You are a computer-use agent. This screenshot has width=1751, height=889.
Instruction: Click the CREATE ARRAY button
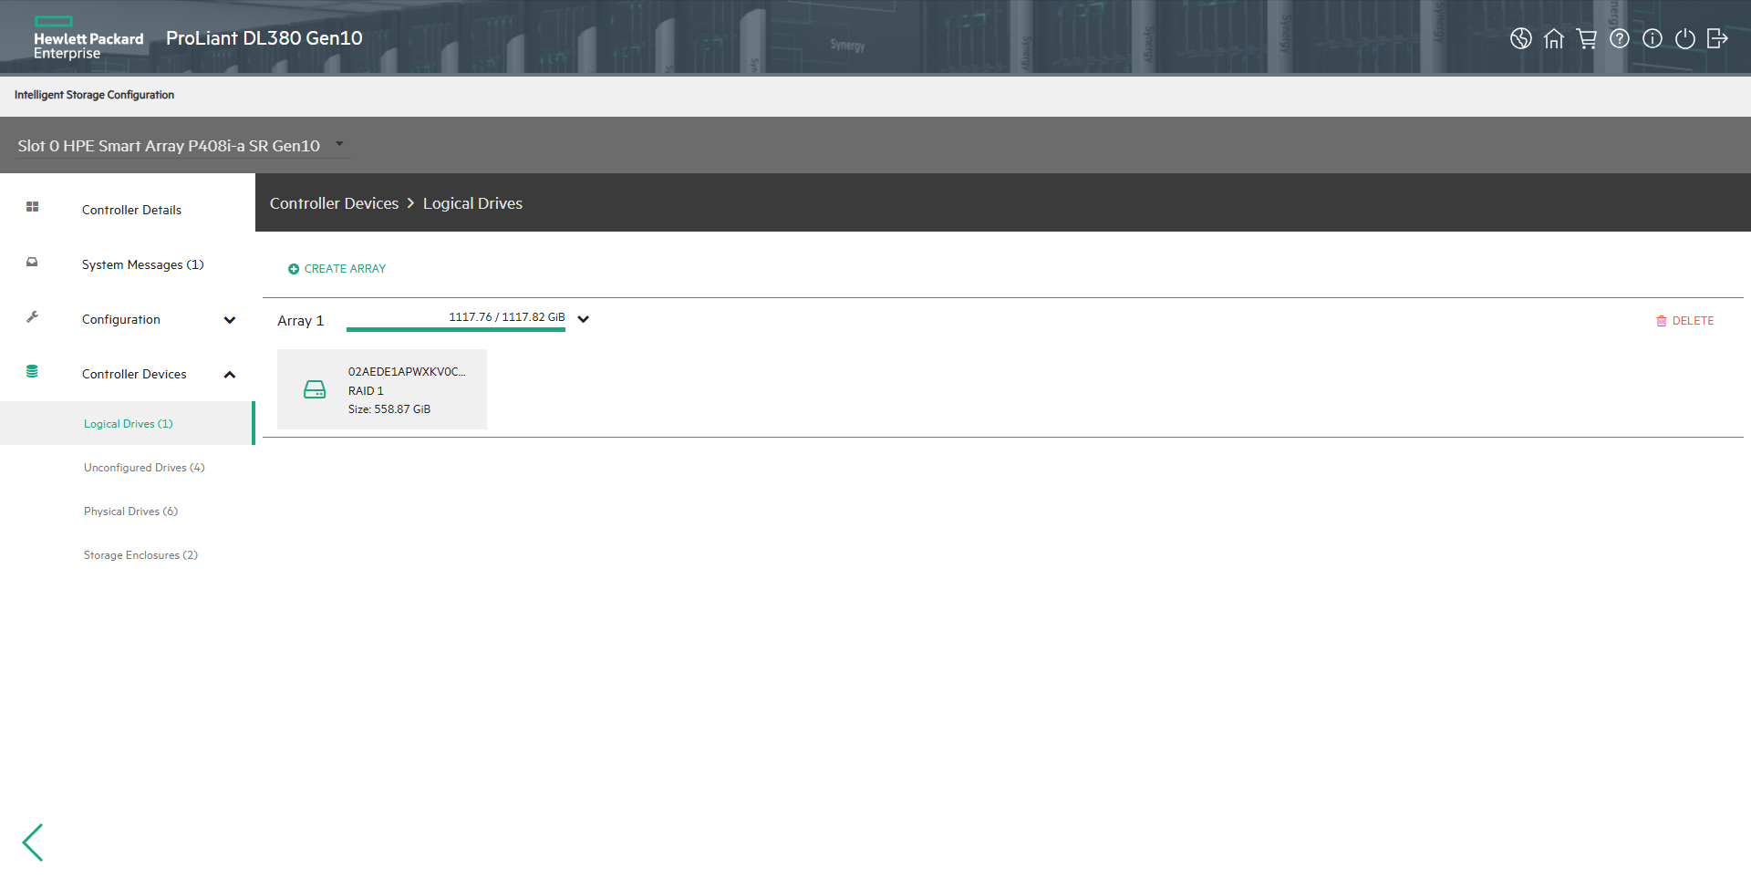click(337, 269)
